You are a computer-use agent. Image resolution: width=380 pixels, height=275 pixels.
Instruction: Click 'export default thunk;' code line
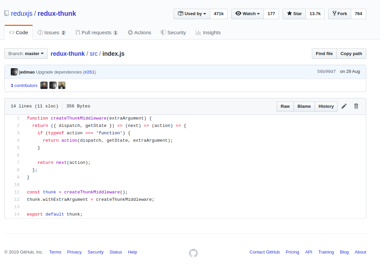(55, 214)
